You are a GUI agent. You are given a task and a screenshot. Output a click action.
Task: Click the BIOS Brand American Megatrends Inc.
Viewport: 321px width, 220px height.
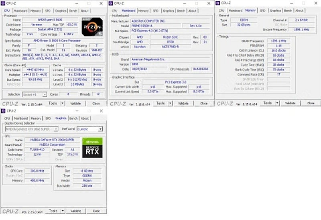[170, 59]
